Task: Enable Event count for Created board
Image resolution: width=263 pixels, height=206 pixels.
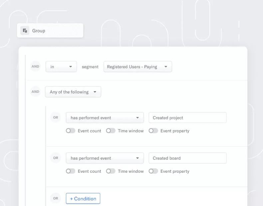Action: 71,171
